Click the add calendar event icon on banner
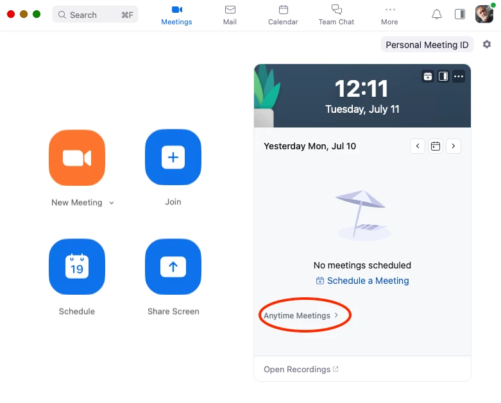The width and height of the screenshot is (501, 403). [428, 77]
